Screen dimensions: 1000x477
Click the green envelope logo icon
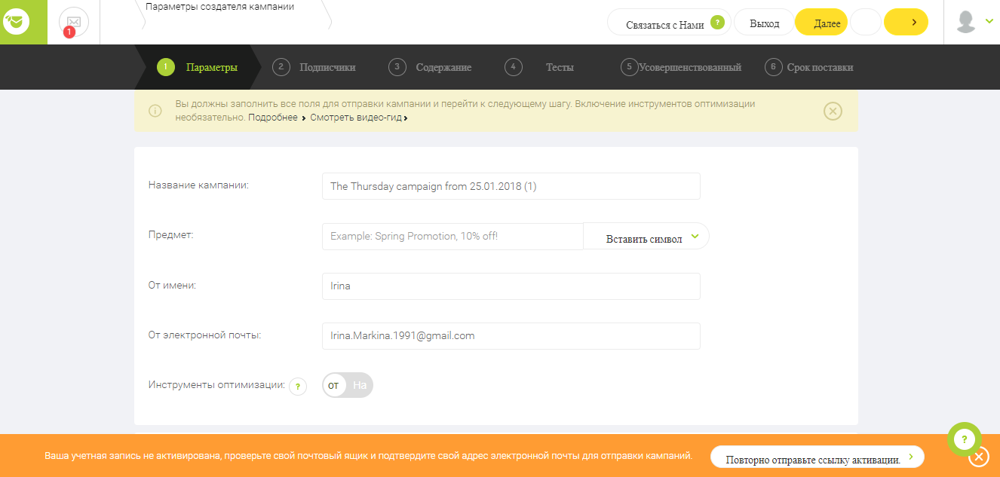[x=17, y=22]
